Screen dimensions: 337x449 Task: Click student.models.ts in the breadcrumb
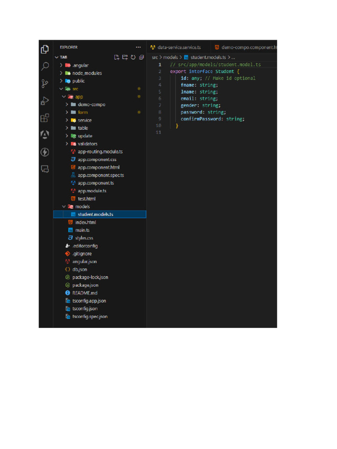(x=208, y=57)
